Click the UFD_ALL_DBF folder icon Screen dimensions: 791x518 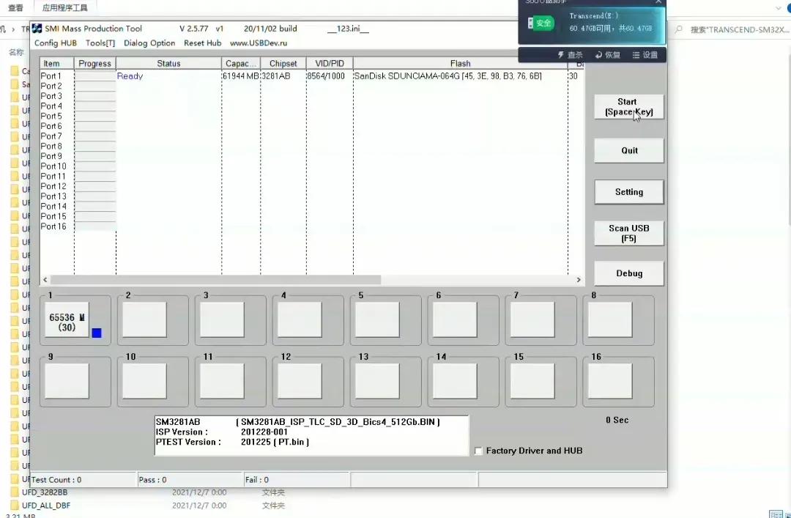[x=15, y=506]
